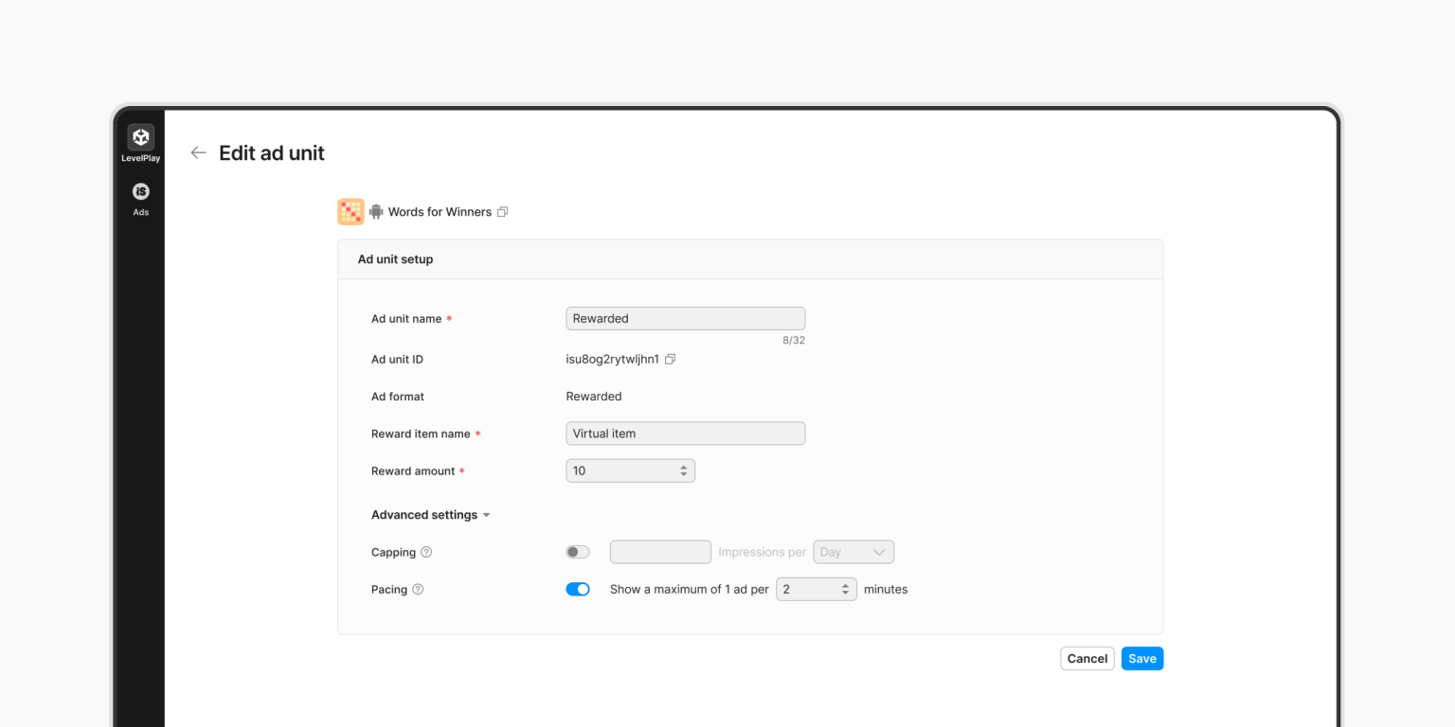Open the Ad unit setup section header

[x=395, y=258]
